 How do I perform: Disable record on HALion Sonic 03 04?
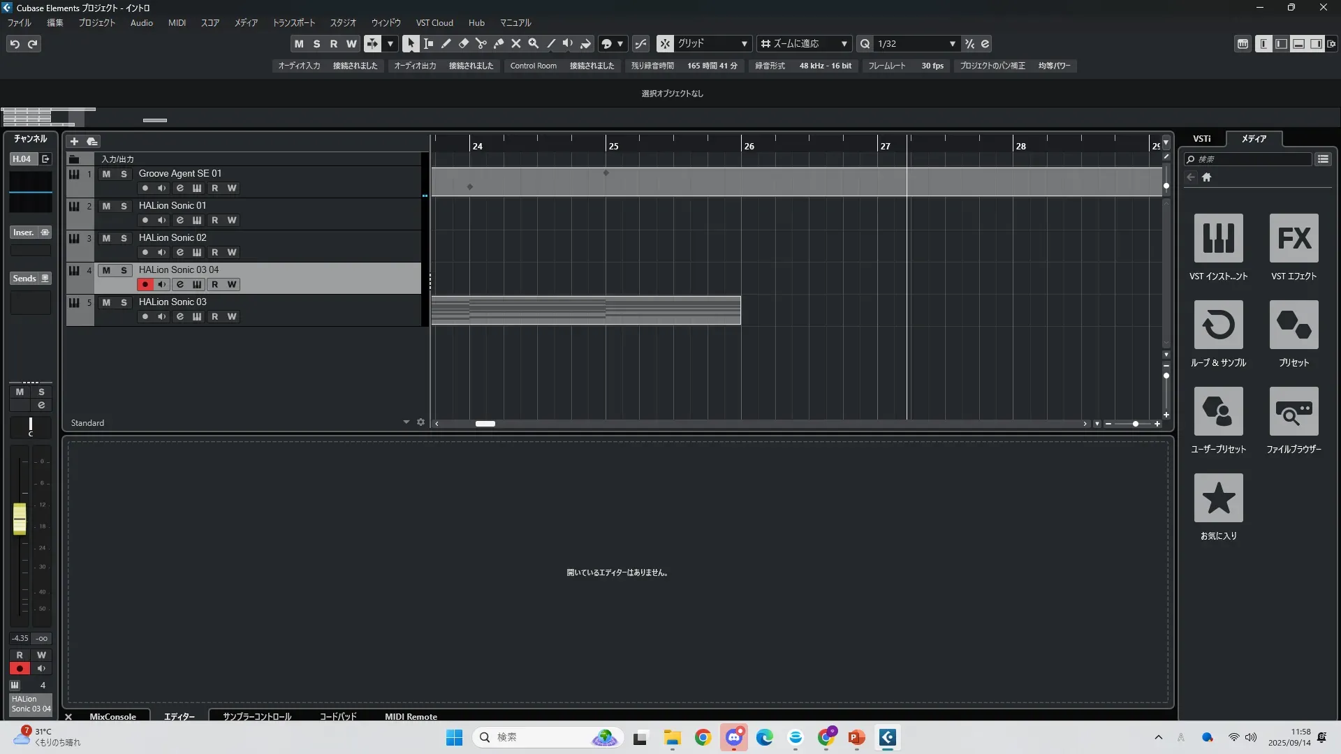(x=145, y=284)
